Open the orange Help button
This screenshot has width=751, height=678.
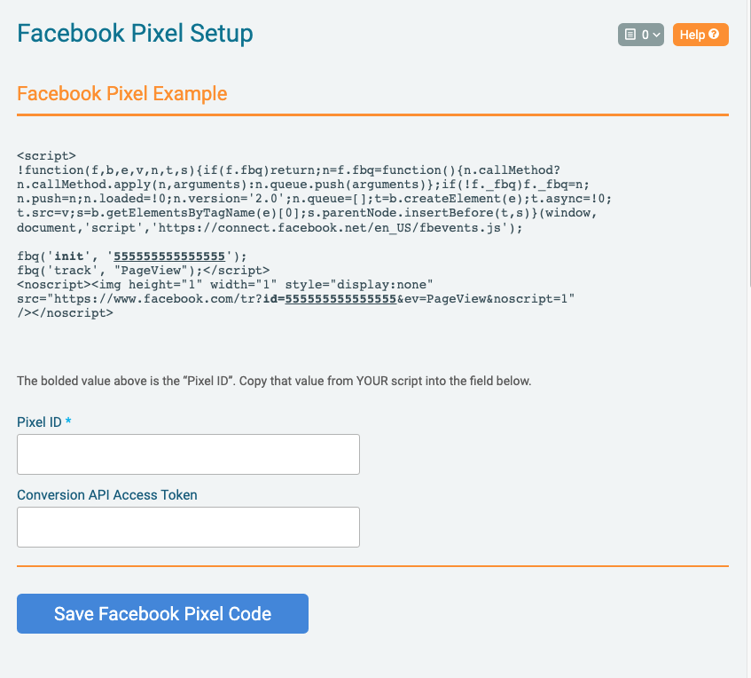pyautogui.click(x=700, y=35)
